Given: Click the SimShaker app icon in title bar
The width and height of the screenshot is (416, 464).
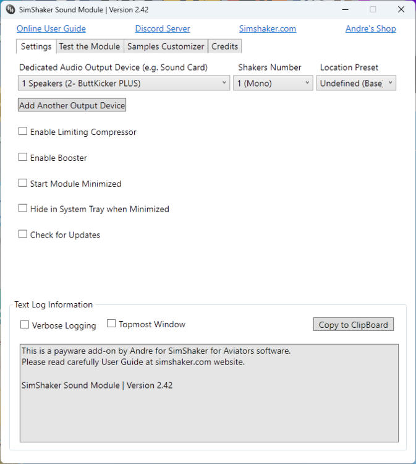Looking at the screenshot, I should [x=11, y=10].
